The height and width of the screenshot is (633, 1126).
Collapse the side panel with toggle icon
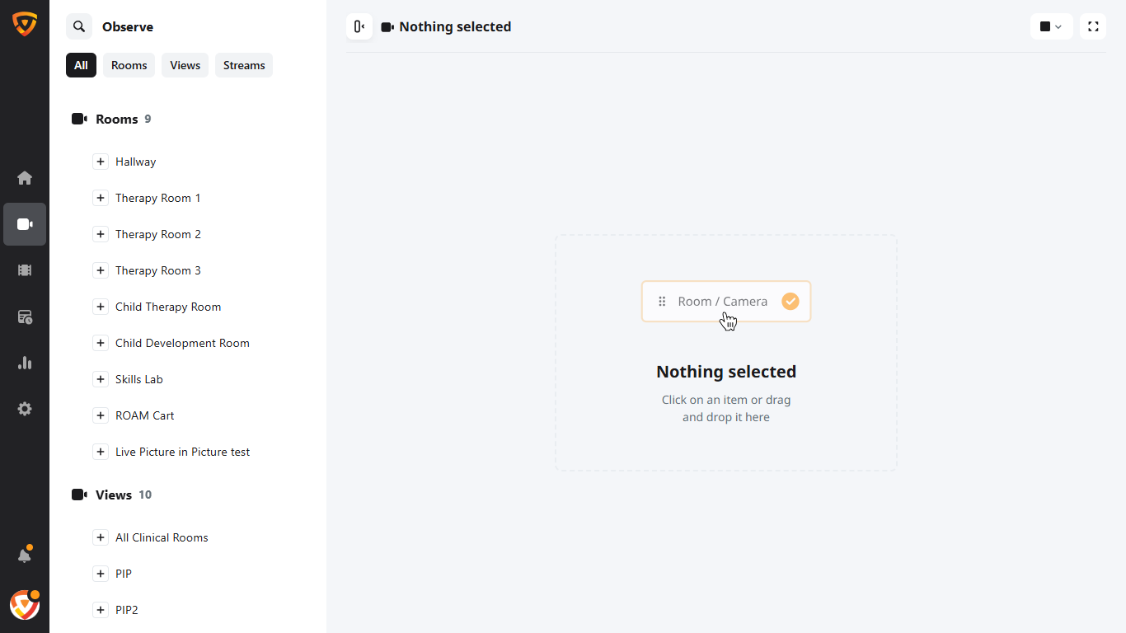click(x=359, y=26)
